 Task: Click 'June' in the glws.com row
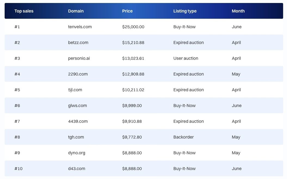[236, 105]
